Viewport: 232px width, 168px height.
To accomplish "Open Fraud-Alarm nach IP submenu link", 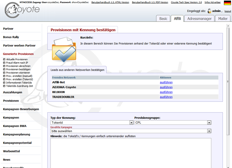I will coord(17,63).
